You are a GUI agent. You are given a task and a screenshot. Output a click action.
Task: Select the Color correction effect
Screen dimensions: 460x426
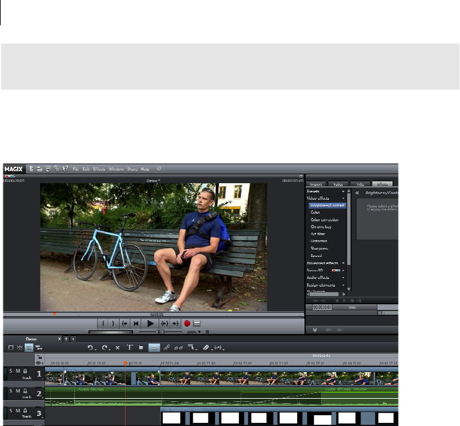[325, 219]
